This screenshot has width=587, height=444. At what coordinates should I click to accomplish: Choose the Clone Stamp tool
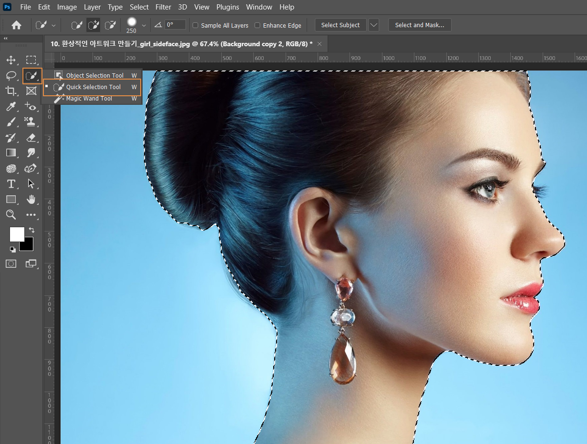(31, 122)
